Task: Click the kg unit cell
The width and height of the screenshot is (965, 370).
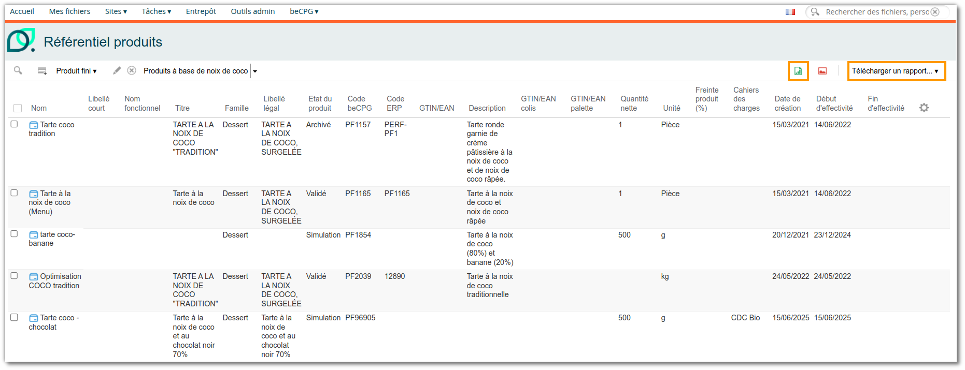Action: [x=665, y=276]
